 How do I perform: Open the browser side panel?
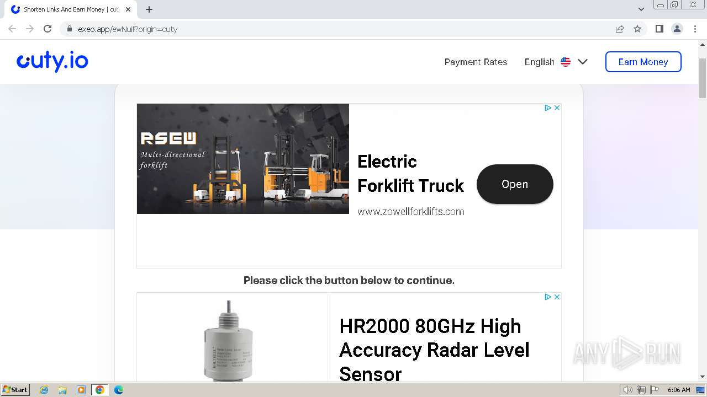[659, 29]
